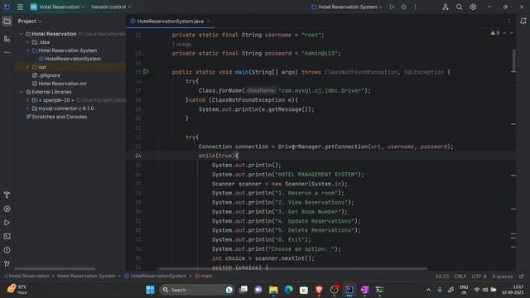This screenshot has height=298, width=530.
Task: Show hidden system tray icons
Action: 428,290
